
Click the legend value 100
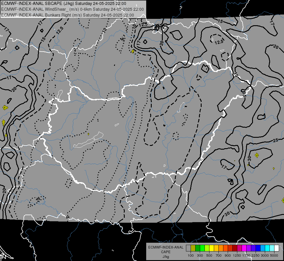click(x=191, y=255)
